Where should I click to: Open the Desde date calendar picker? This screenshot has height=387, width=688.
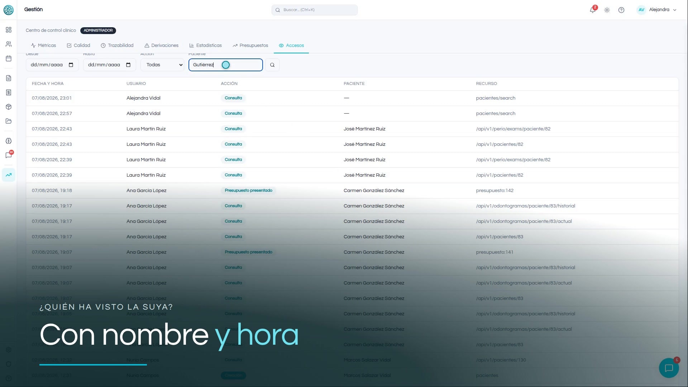71,65
